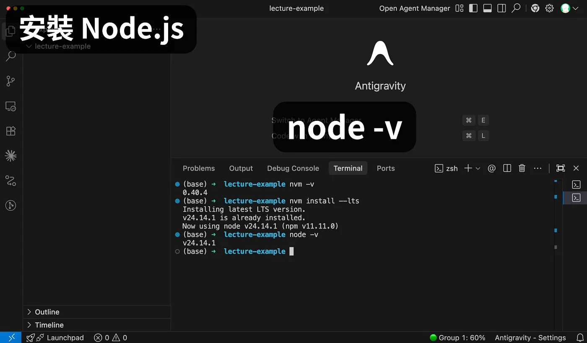Click Group 1: 60% status item
The width and height of the screenshot is (587, 343).
(457, 338)
